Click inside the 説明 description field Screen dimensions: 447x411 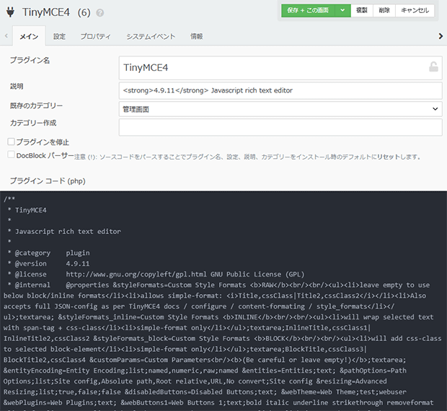(280, 90)
